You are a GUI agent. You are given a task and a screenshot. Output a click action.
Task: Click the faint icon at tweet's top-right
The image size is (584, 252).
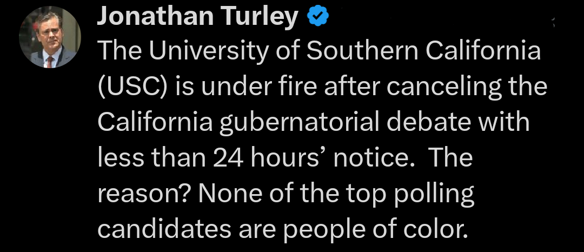pyautogui.click(x=553, y=22)
